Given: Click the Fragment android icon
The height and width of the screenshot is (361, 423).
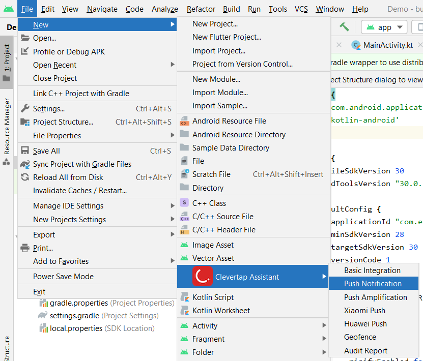Looking at the screenshot, I should (184, 339).
